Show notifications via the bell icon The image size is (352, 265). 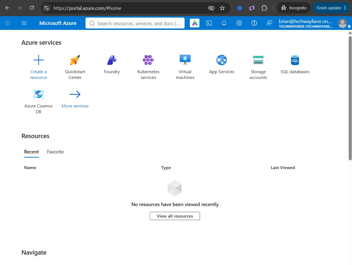224,23
